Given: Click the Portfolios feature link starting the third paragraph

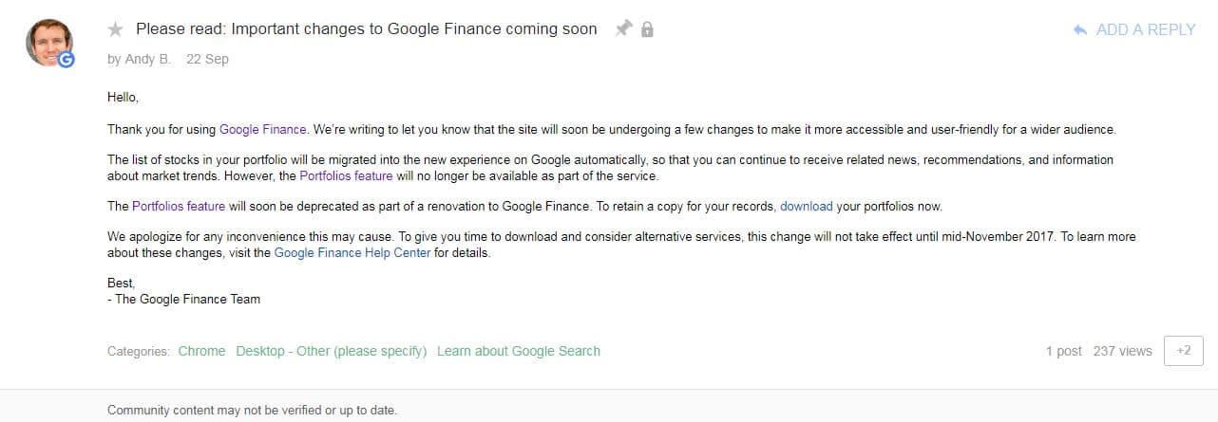Looking at the screenshot, I should click(x=179, y=206).
